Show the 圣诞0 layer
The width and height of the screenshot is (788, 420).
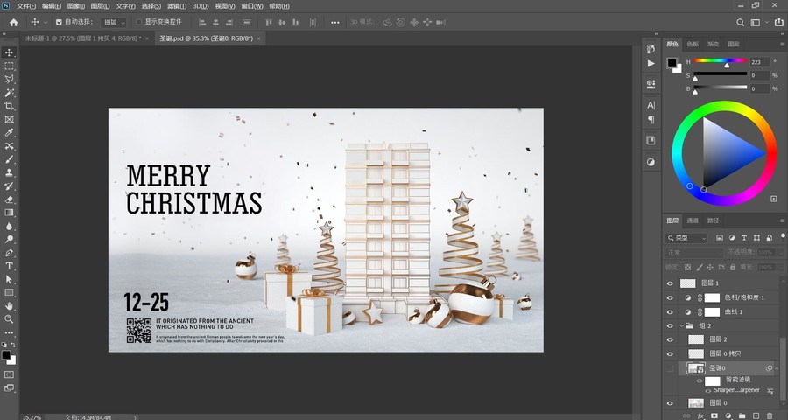tap(670, 368)
